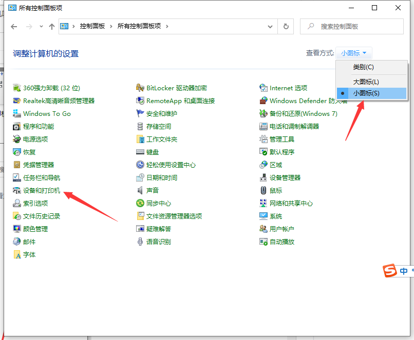Click the BitLocker 驱动器加密 icon
This screenshot has width=414, height=340.
click(140, 88)
